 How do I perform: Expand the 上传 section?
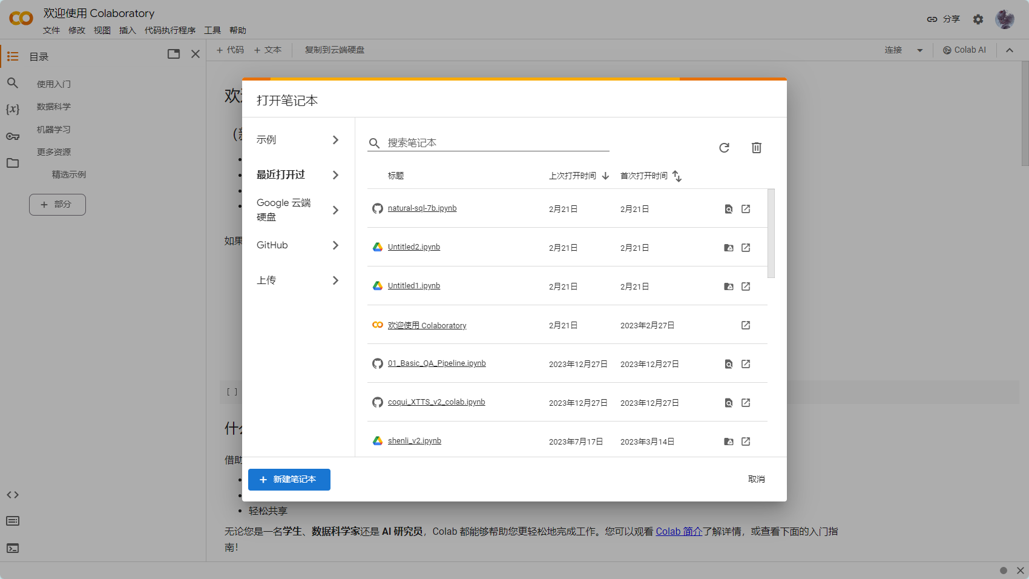click(298, 280)
